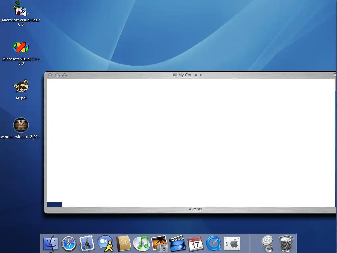This screenshot has height=253, width=337.
Task: Open iPhoto camera icon in dock
Action: pos(160,243)
